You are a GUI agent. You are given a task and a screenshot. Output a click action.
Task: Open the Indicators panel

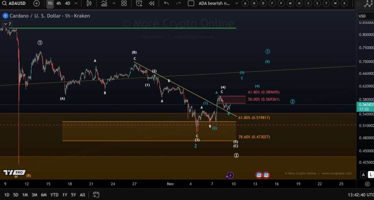104,3
